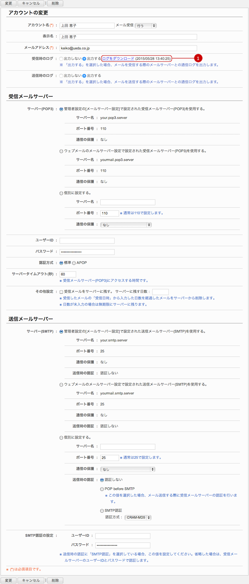Screen dimensions: 249x584
Task: Click the アカウントの変更 heading
Action: pyautogui.click(x=28, y=12)
